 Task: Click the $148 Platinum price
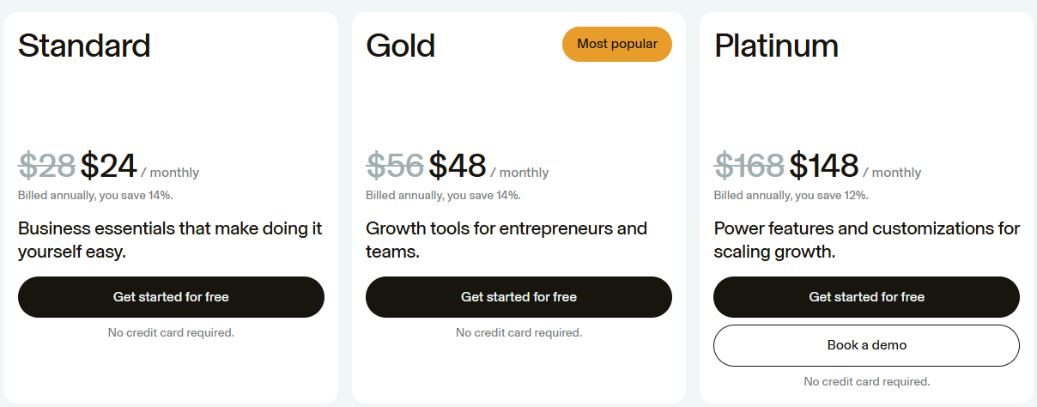tap(824, 165)
